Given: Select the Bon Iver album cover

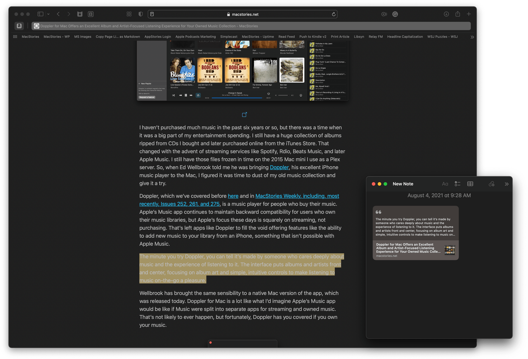Looking at the screenshot, I should point(292,70).
